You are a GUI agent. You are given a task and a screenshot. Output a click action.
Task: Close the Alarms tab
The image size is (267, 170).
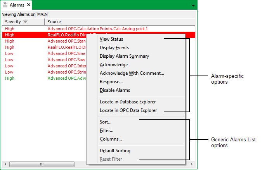29,5
